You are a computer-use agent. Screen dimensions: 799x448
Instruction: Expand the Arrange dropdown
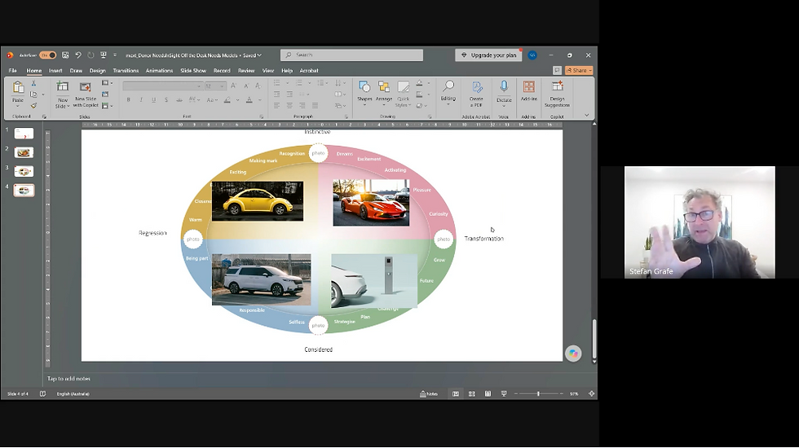tap(384, 93)
